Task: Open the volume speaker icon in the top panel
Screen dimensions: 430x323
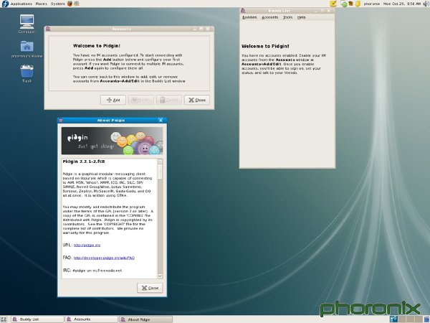Action: (x=426, y=4)
